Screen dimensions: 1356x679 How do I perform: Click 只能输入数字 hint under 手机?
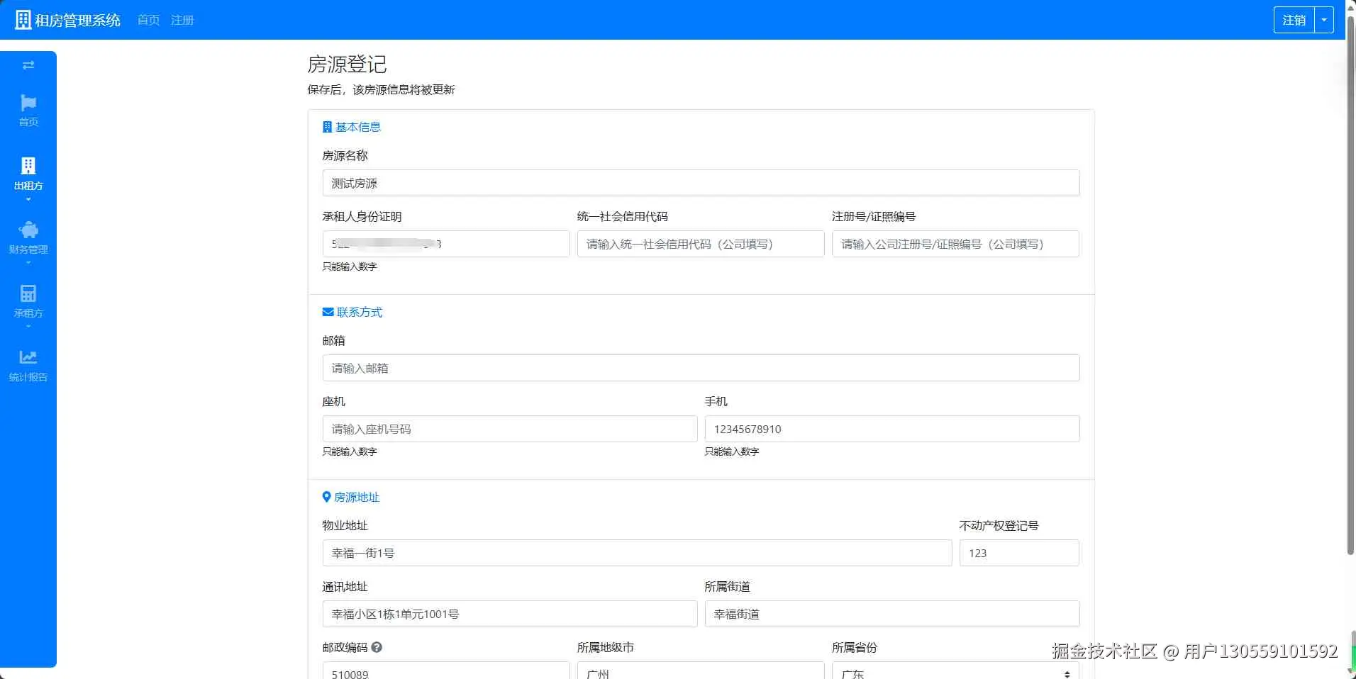pyautogui.click(x=732, y=451)
